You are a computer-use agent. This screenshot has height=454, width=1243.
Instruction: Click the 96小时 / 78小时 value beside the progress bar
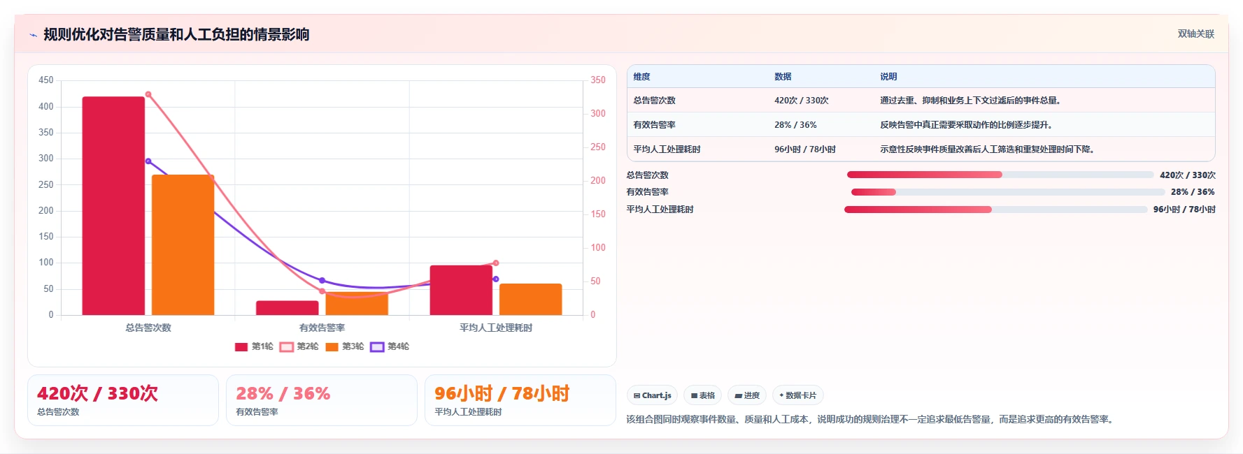(1184, 210)
